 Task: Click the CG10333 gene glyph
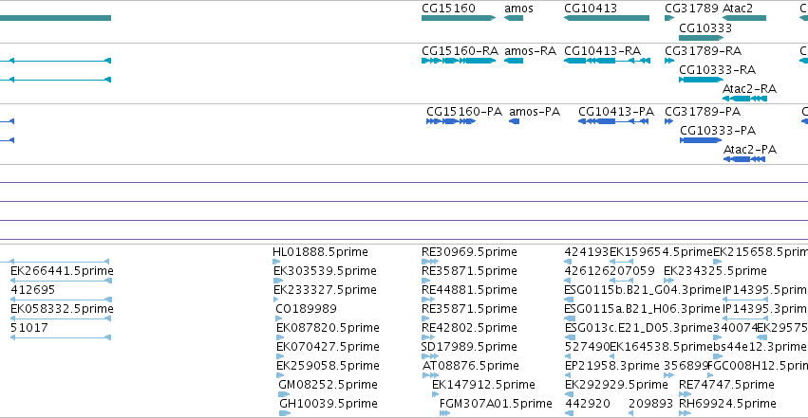pyautogui.click(x=702, y=38)
